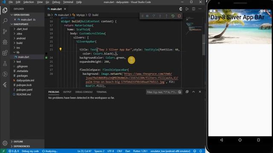The image size is (273, 153).
Task: Click the collapse all icon in the Problems panel
Action: coord(187,92)
